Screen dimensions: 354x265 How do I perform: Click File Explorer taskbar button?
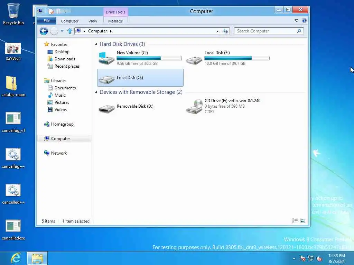click(37, 258)
